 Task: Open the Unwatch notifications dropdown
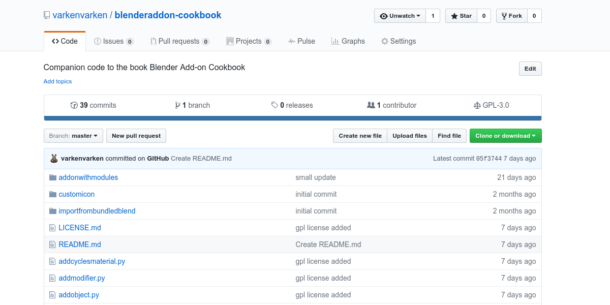click(x=400, y=16)
